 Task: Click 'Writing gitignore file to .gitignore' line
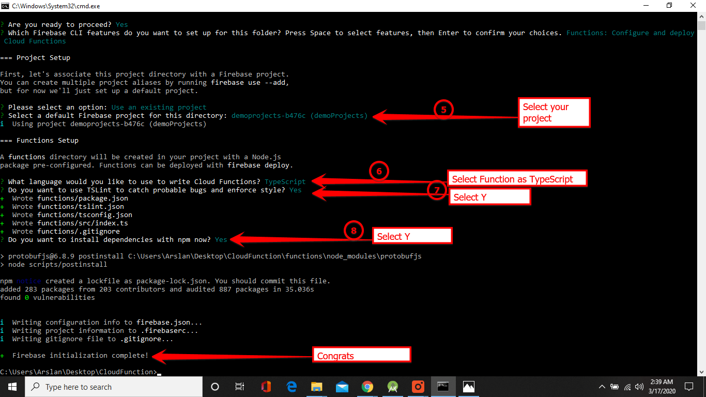[87, 339]
